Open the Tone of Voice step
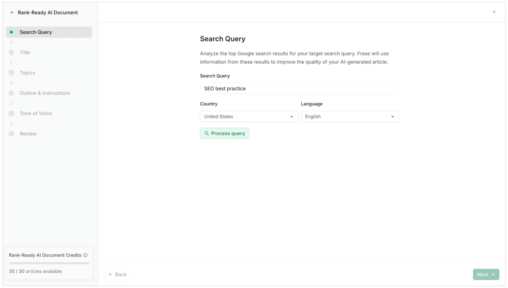This screenshot has width=508, height=288. 36,113
